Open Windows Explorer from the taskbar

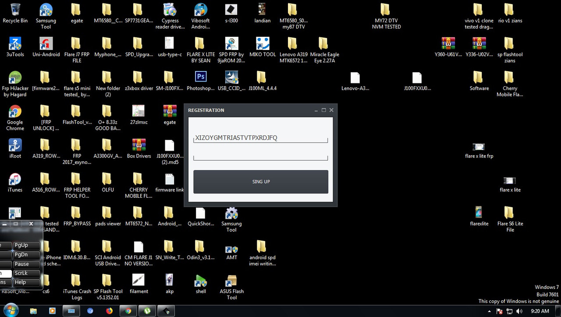point(33,311)
